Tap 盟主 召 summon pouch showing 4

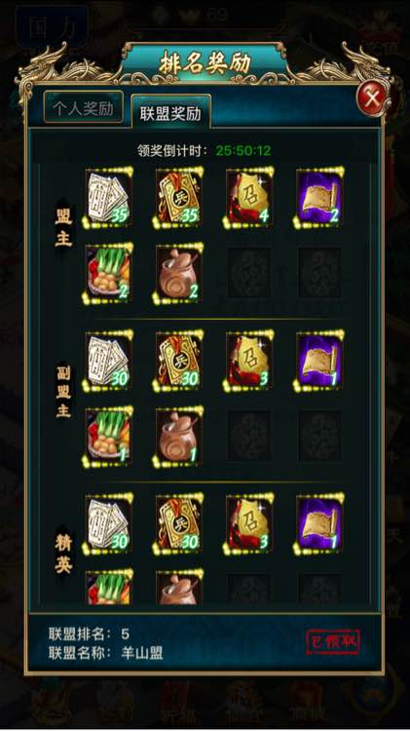click(249, 199)
